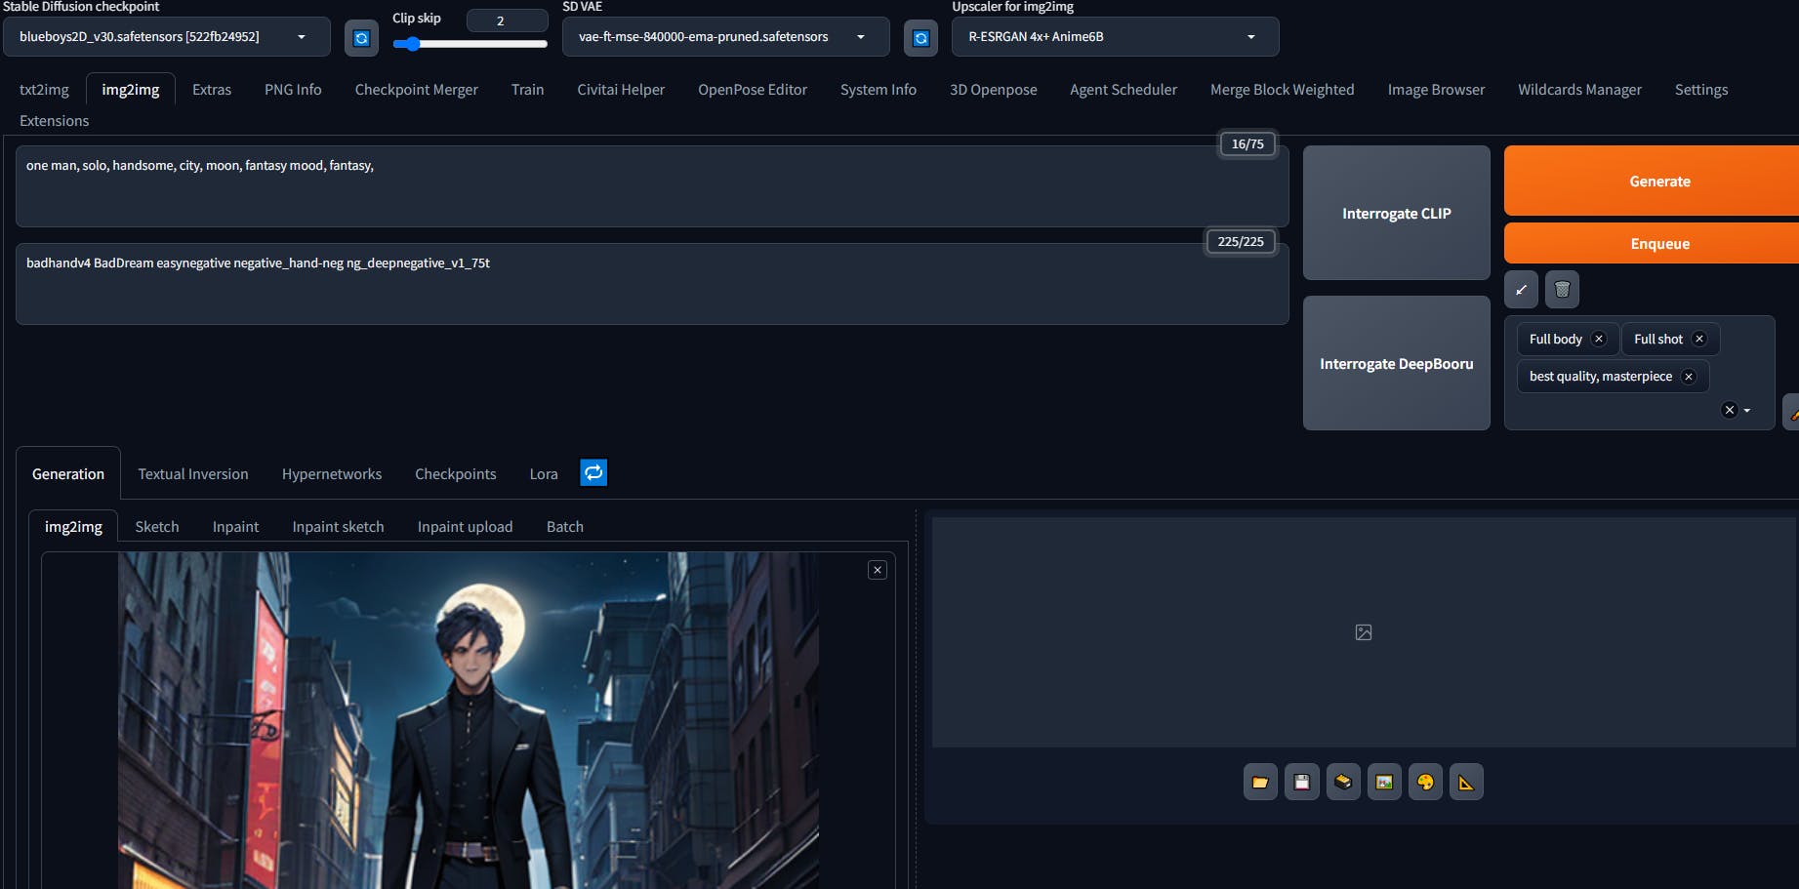
Task: Send image to img2img via picture icon
Action: tap(1384, 782)
